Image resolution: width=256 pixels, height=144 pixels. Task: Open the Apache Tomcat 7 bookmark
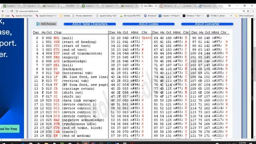46,16
